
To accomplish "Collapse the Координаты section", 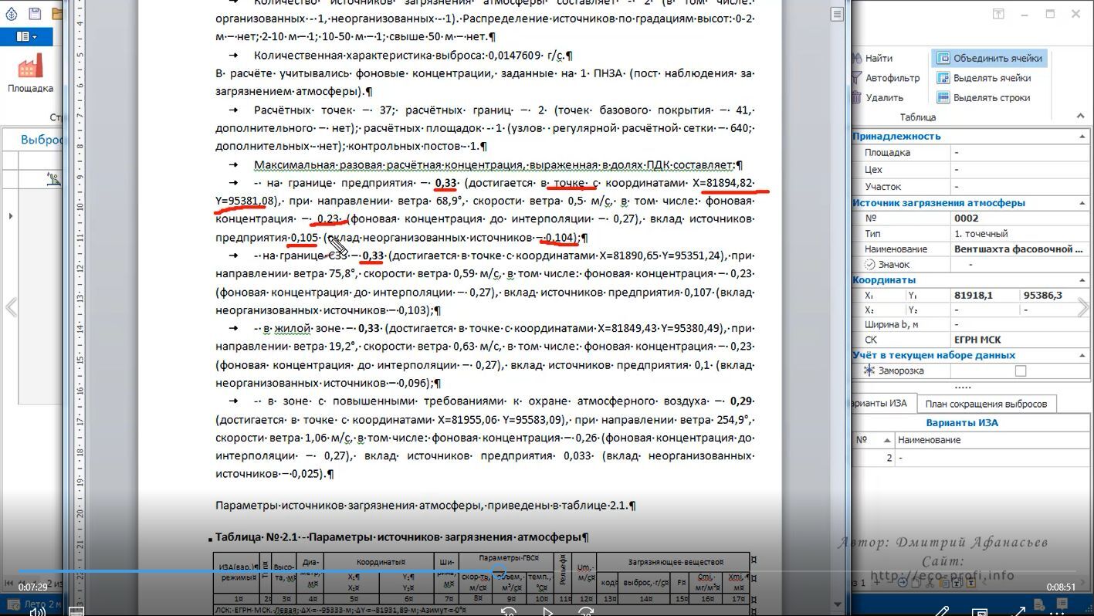I will point(1082,280).
